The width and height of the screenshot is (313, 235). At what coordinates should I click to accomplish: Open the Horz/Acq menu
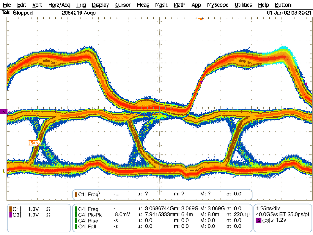[59, 5]
